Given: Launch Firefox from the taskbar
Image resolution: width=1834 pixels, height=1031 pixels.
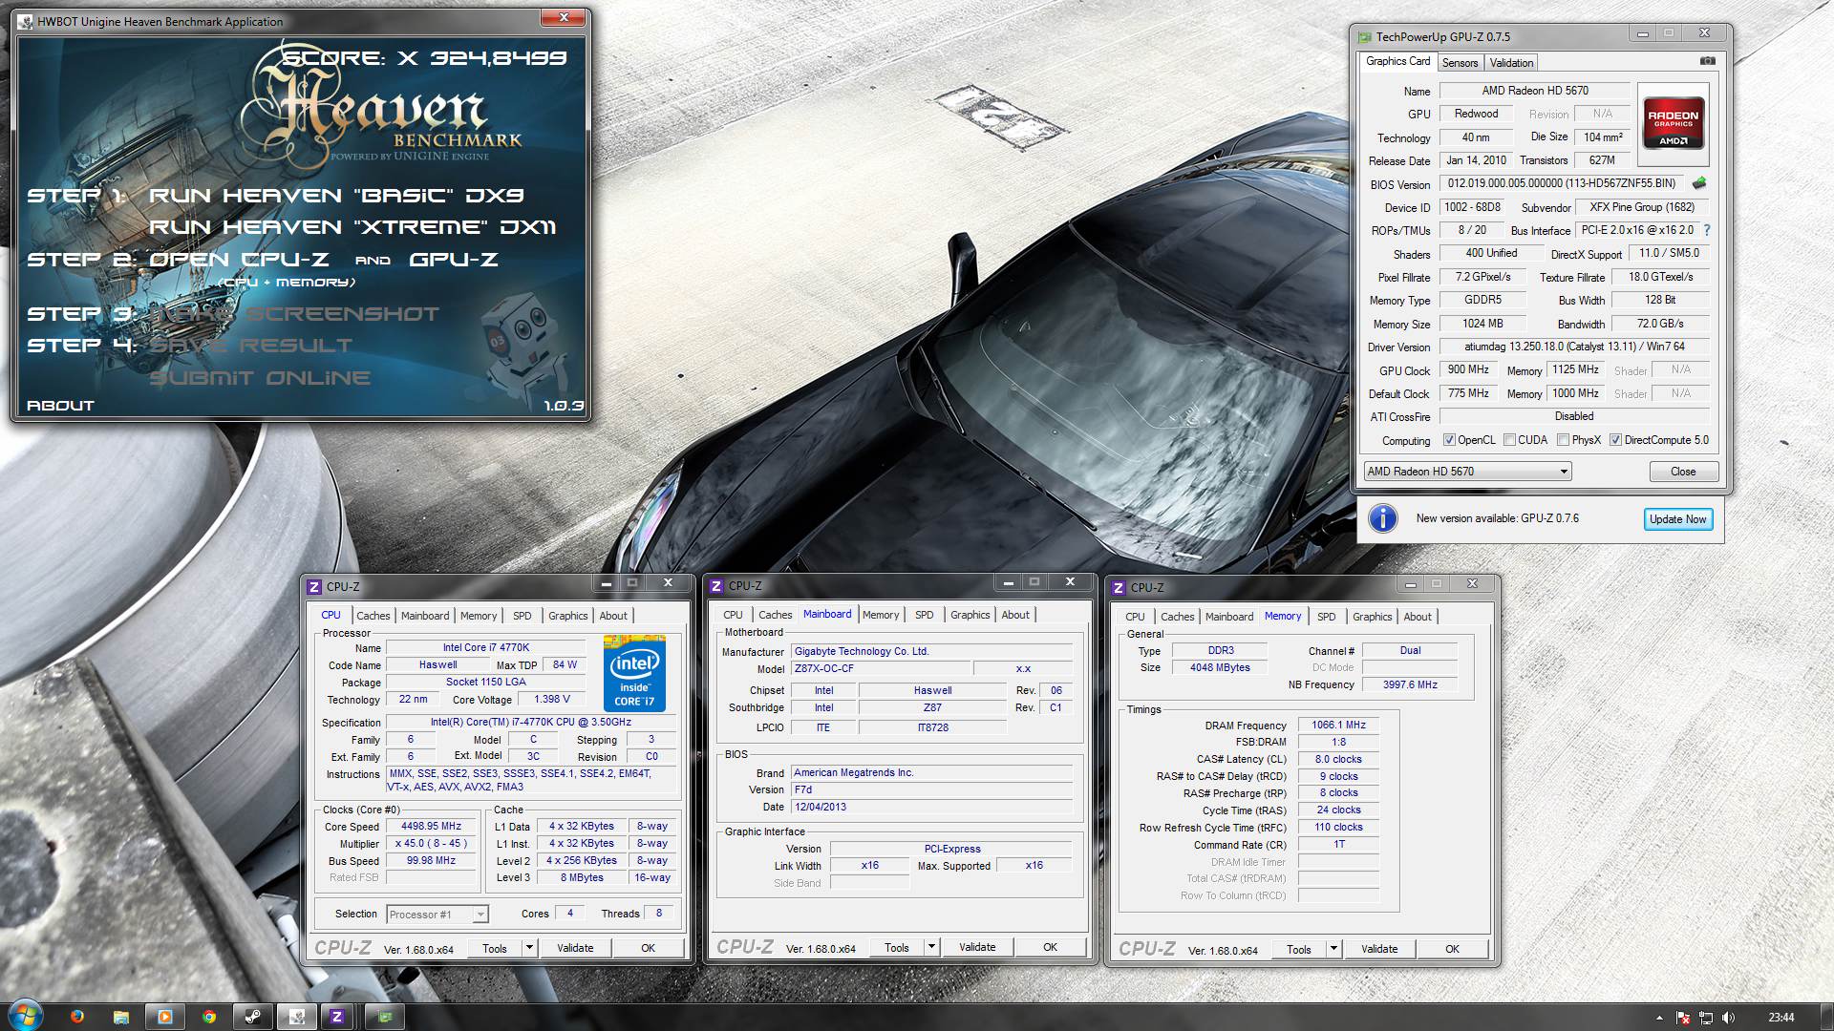Looking at the screenshot, I should [77, 1017].
